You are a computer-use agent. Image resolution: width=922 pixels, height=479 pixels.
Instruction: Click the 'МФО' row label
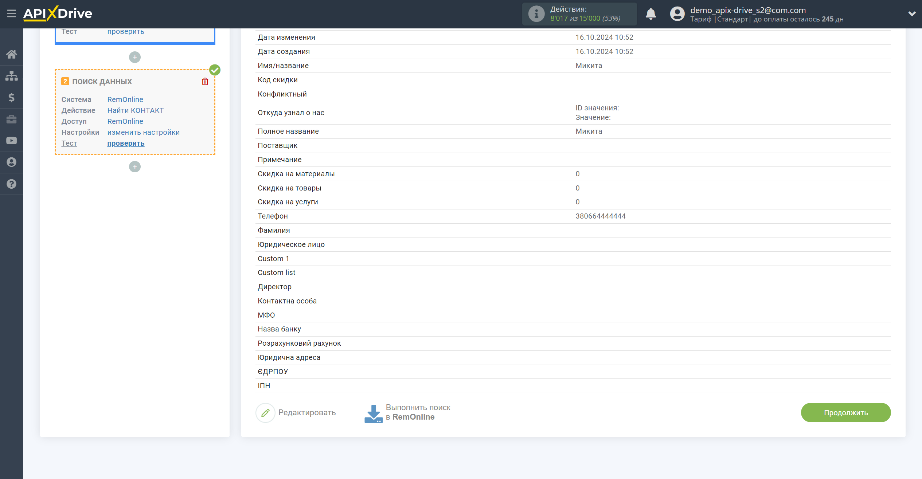coord(266,315)
